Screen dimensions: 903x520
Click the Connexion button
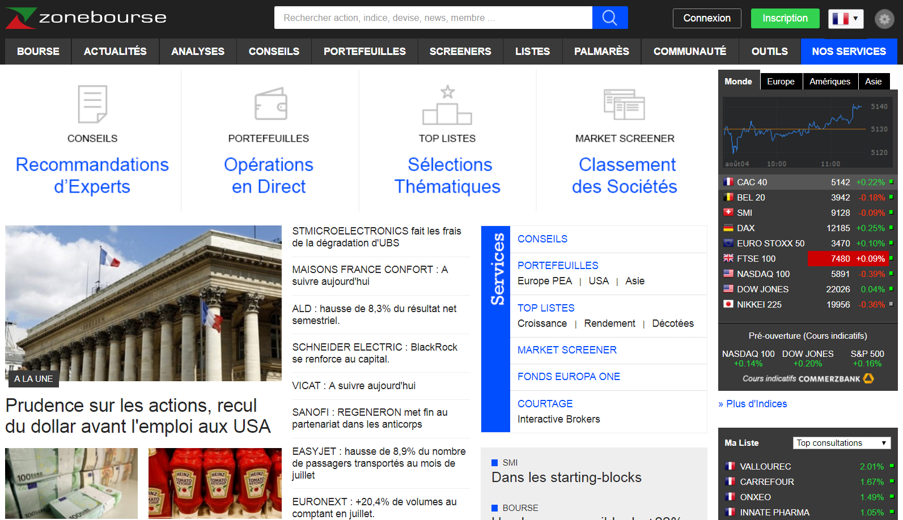[707, 18]
